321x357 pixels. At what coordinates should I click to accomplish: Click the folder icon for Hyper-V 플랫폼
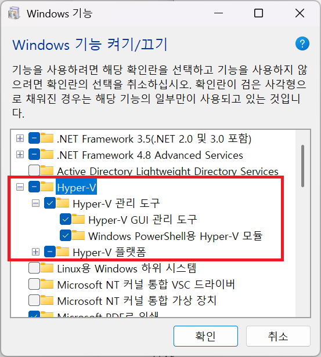click(x=63, y=252)
